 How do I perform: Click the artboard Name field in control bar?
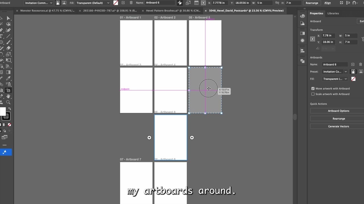tap(159, 3)
